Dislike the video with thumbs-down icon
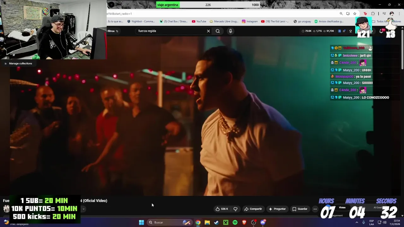 point(235,209)
